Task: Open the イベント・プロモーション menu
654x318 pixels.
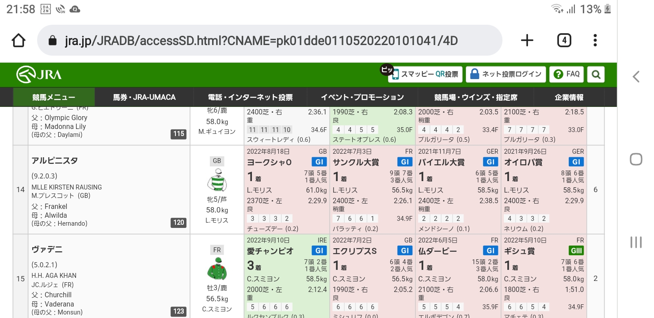Action: click(362, 97)
